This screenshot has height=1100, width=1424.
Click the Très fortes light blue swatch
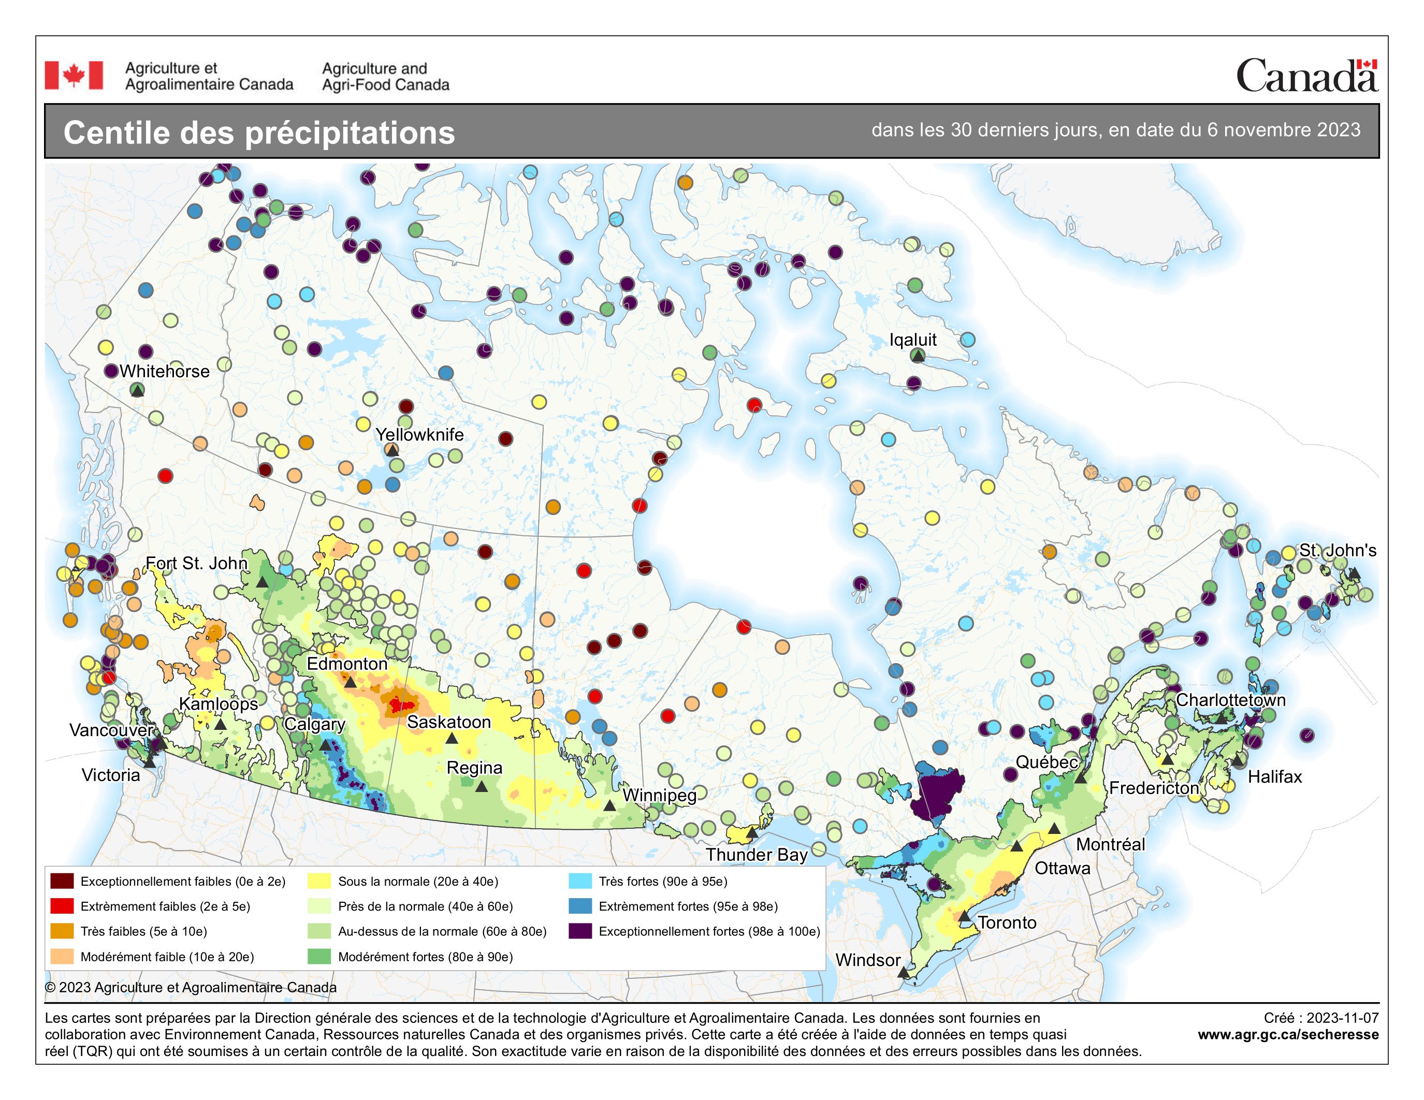(580, 881)
